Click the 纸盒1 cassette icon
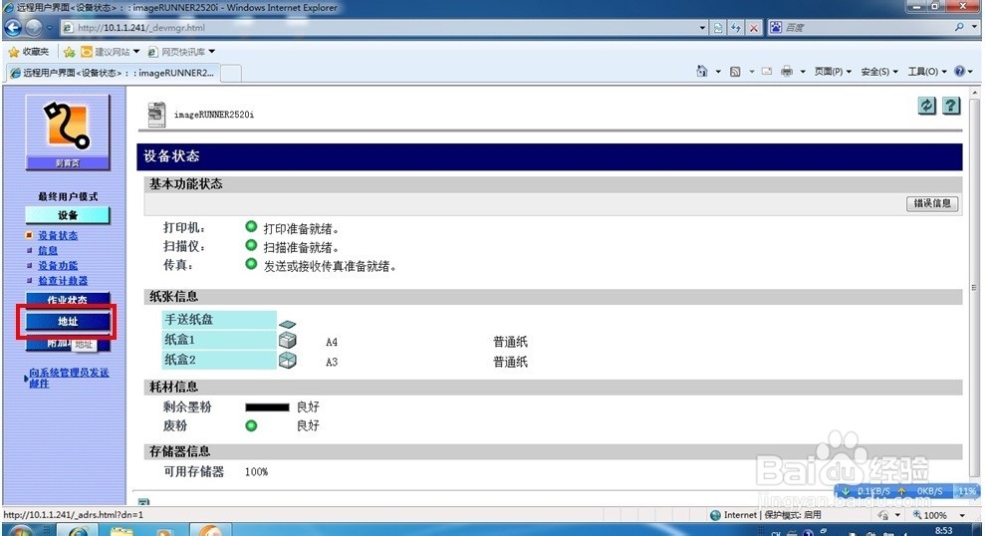The width and height of the screenshot is (985, 536). tap(287, 340)
